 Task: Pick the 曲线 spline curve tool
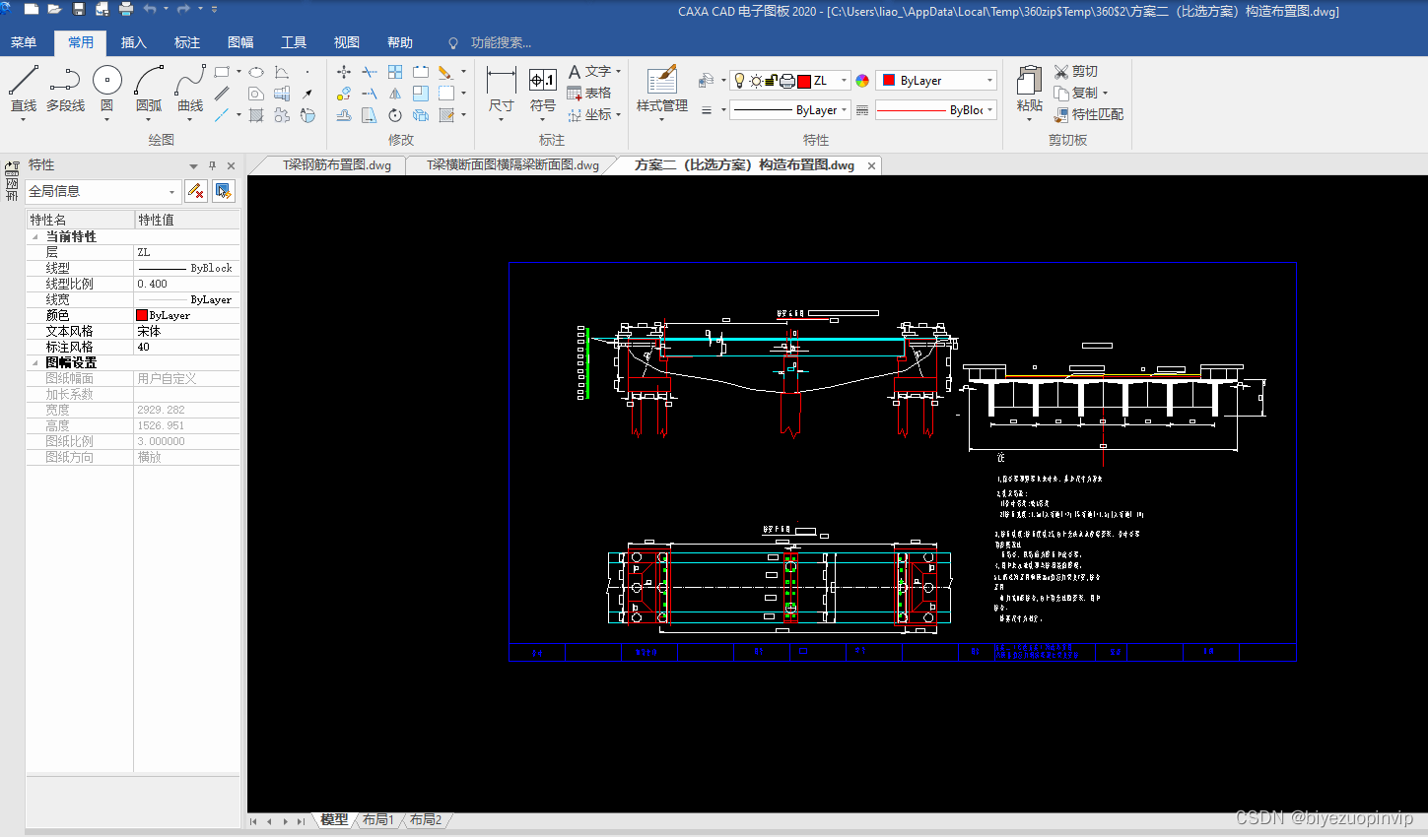[x=190, y=83]
